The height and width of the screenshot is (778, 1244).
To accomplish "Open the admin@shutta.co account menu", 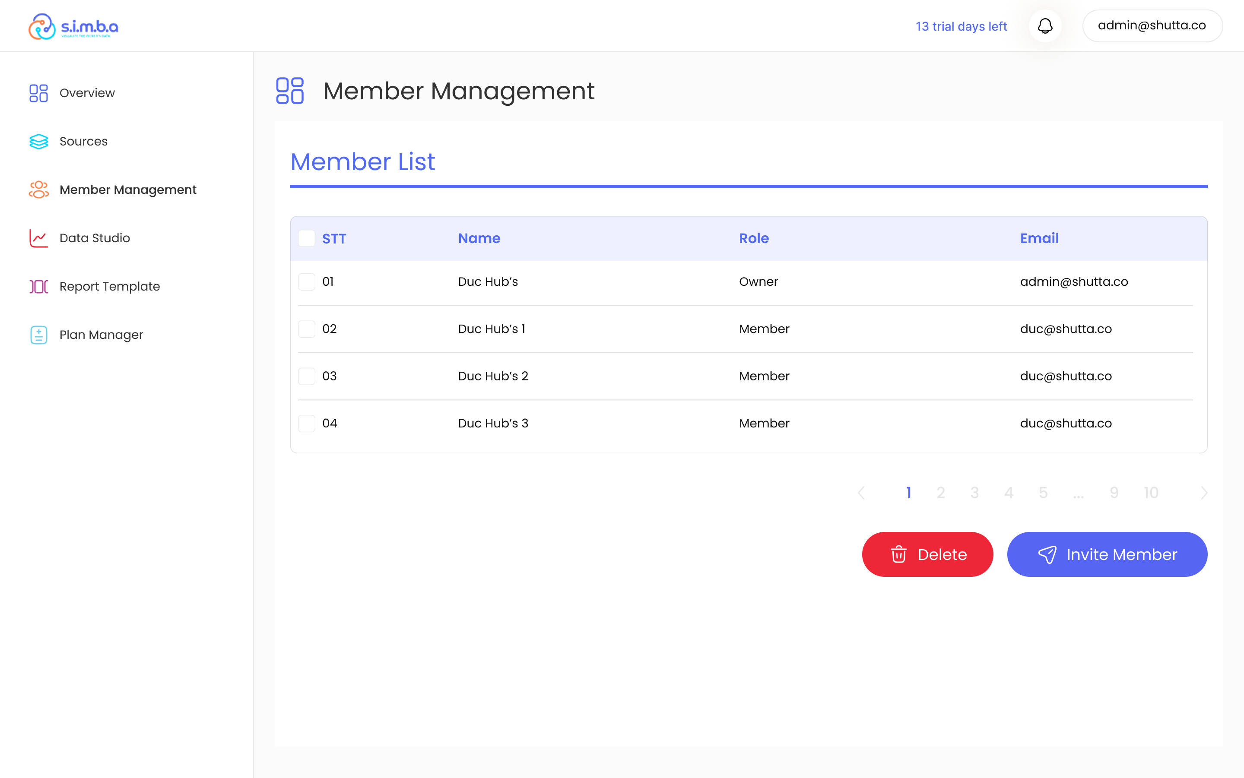I will [x=1152, y=26].
